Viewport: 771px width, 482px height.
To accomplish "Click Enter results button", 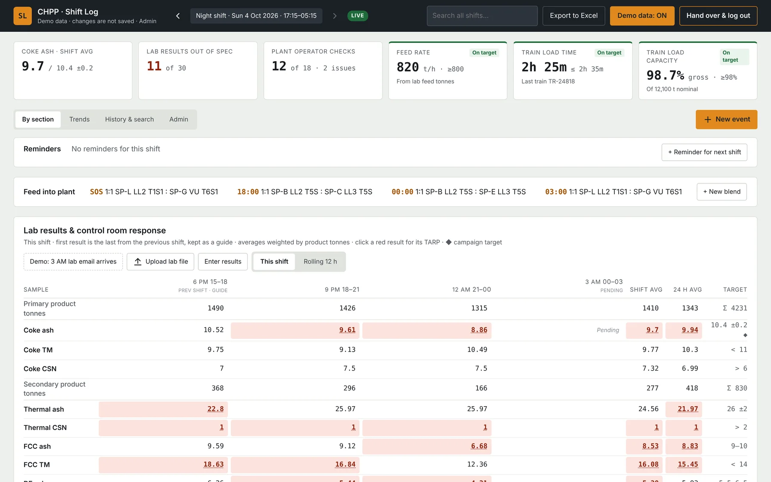I will 223,262.
